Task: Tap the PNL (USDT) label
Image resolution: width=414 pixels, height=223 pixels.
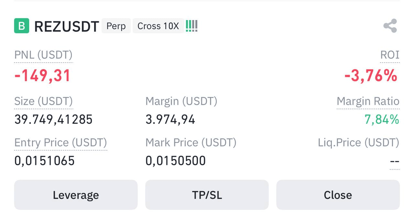Action: coord(43,55)
